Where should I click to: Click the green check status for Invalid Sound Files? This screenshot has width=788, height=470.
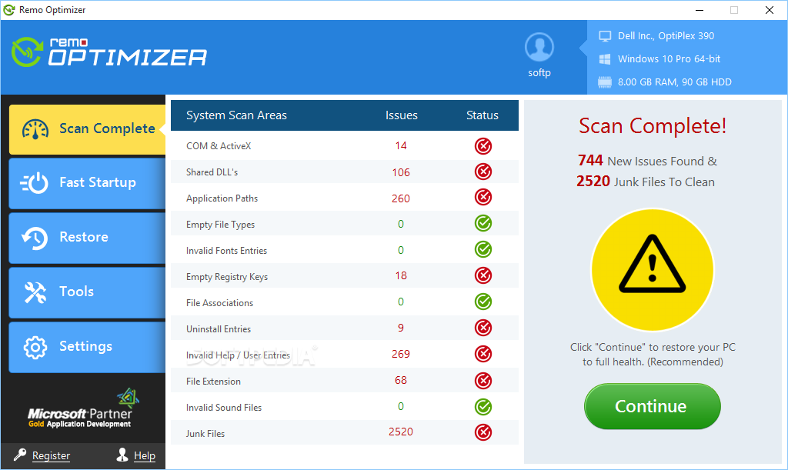pyautogui.click(x=483, y=407)
